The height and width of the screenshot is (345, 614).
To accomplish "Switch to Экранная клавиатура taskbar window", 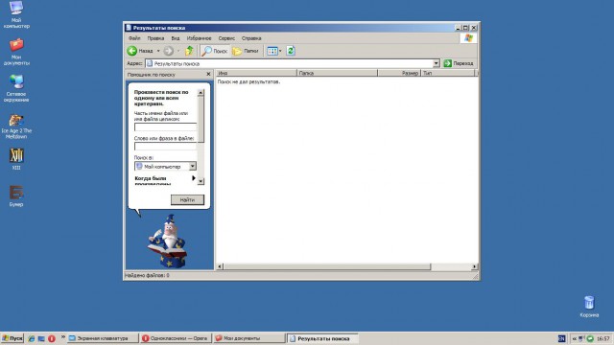I will click(x=103, y=338).
